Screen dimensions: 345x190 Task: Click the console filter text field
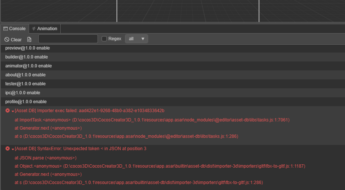tap(68, 39)
